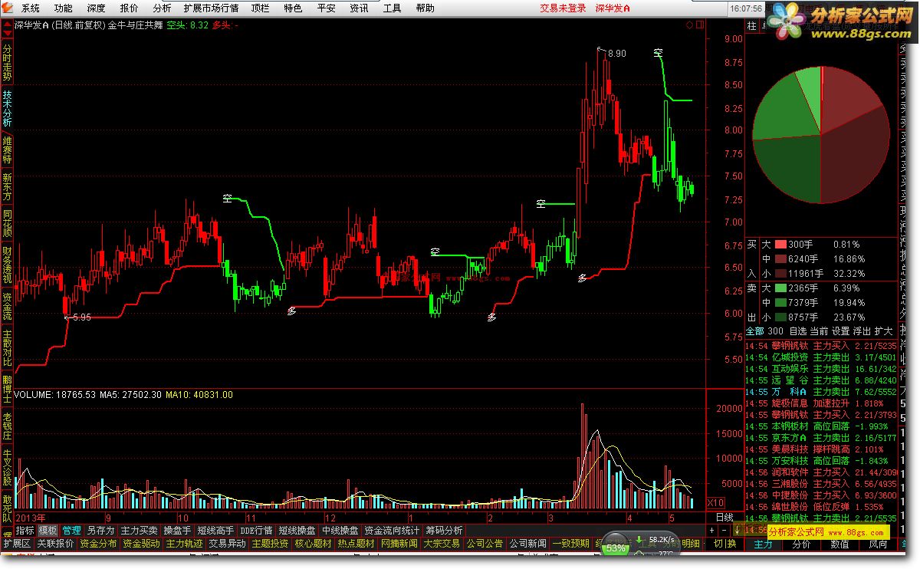Click the square window icon in chart header
Image resolution: width=920 pixels, height=569 pixels.
[x=698, y=25]
